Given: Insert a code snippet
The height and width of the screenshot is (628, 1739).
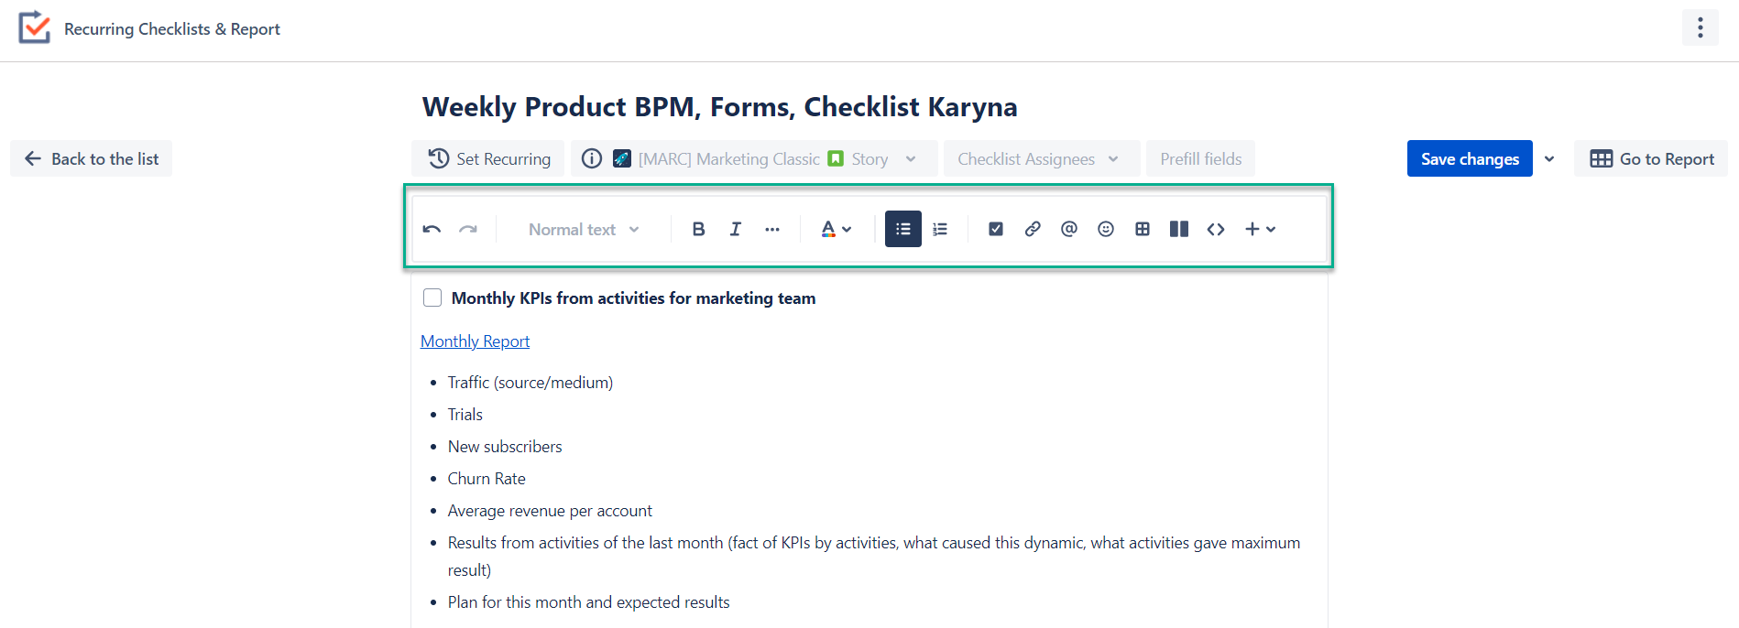Looking at the screenshot, I should tap(1216, 229).
